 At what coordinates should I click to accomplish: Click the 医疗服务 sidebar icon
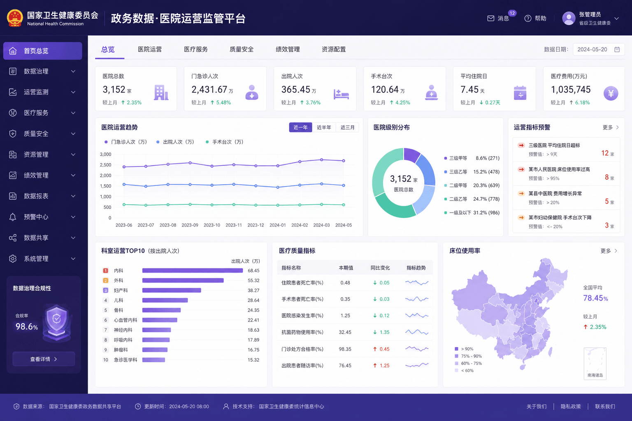coord(13,113)
